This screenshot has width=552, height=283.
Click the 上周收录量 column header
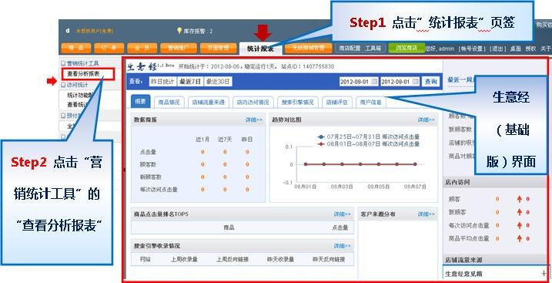pyautogui.click(x=184, y=259)
